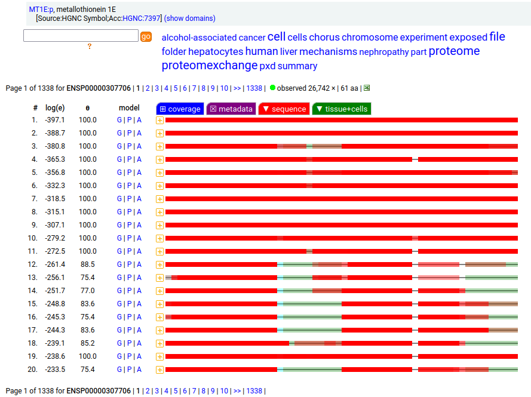This screenshot has height=397, width=531.
Task: Open the MT1E:p protein link
Action: (x=41, y=10)
